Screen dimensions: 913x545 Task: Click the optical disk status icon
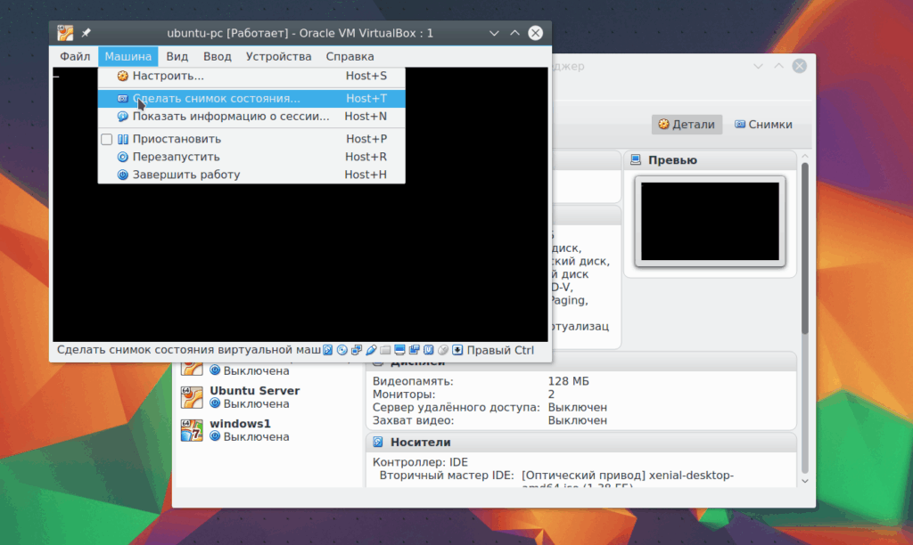[x=342, y=350]
